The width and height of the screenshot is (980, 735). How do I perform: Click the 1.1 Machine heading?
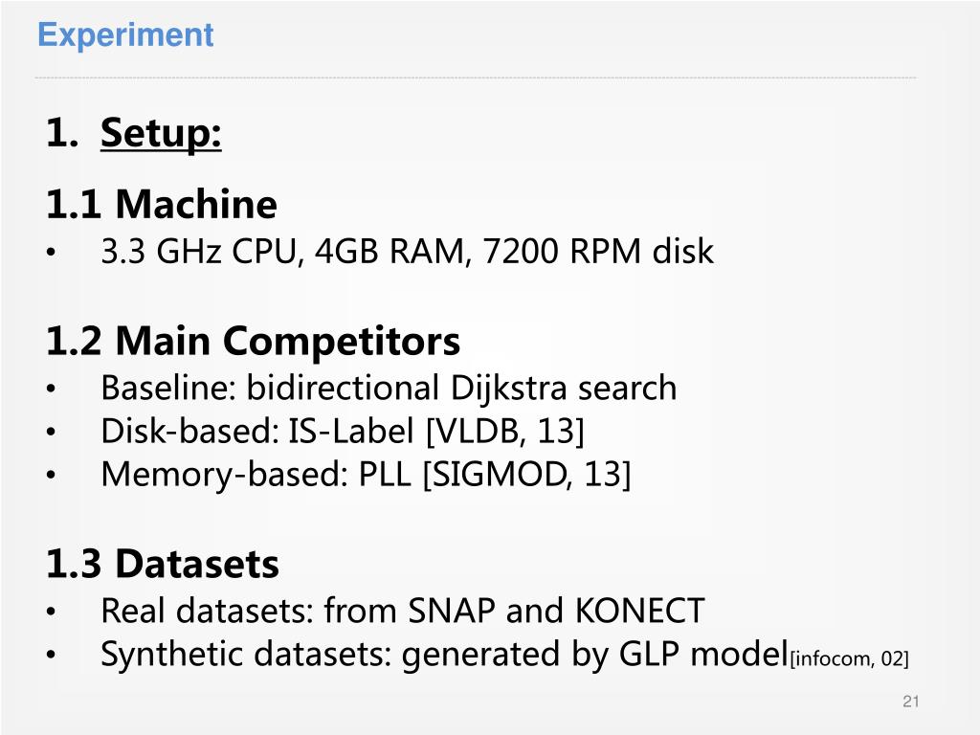click(161, 205)
